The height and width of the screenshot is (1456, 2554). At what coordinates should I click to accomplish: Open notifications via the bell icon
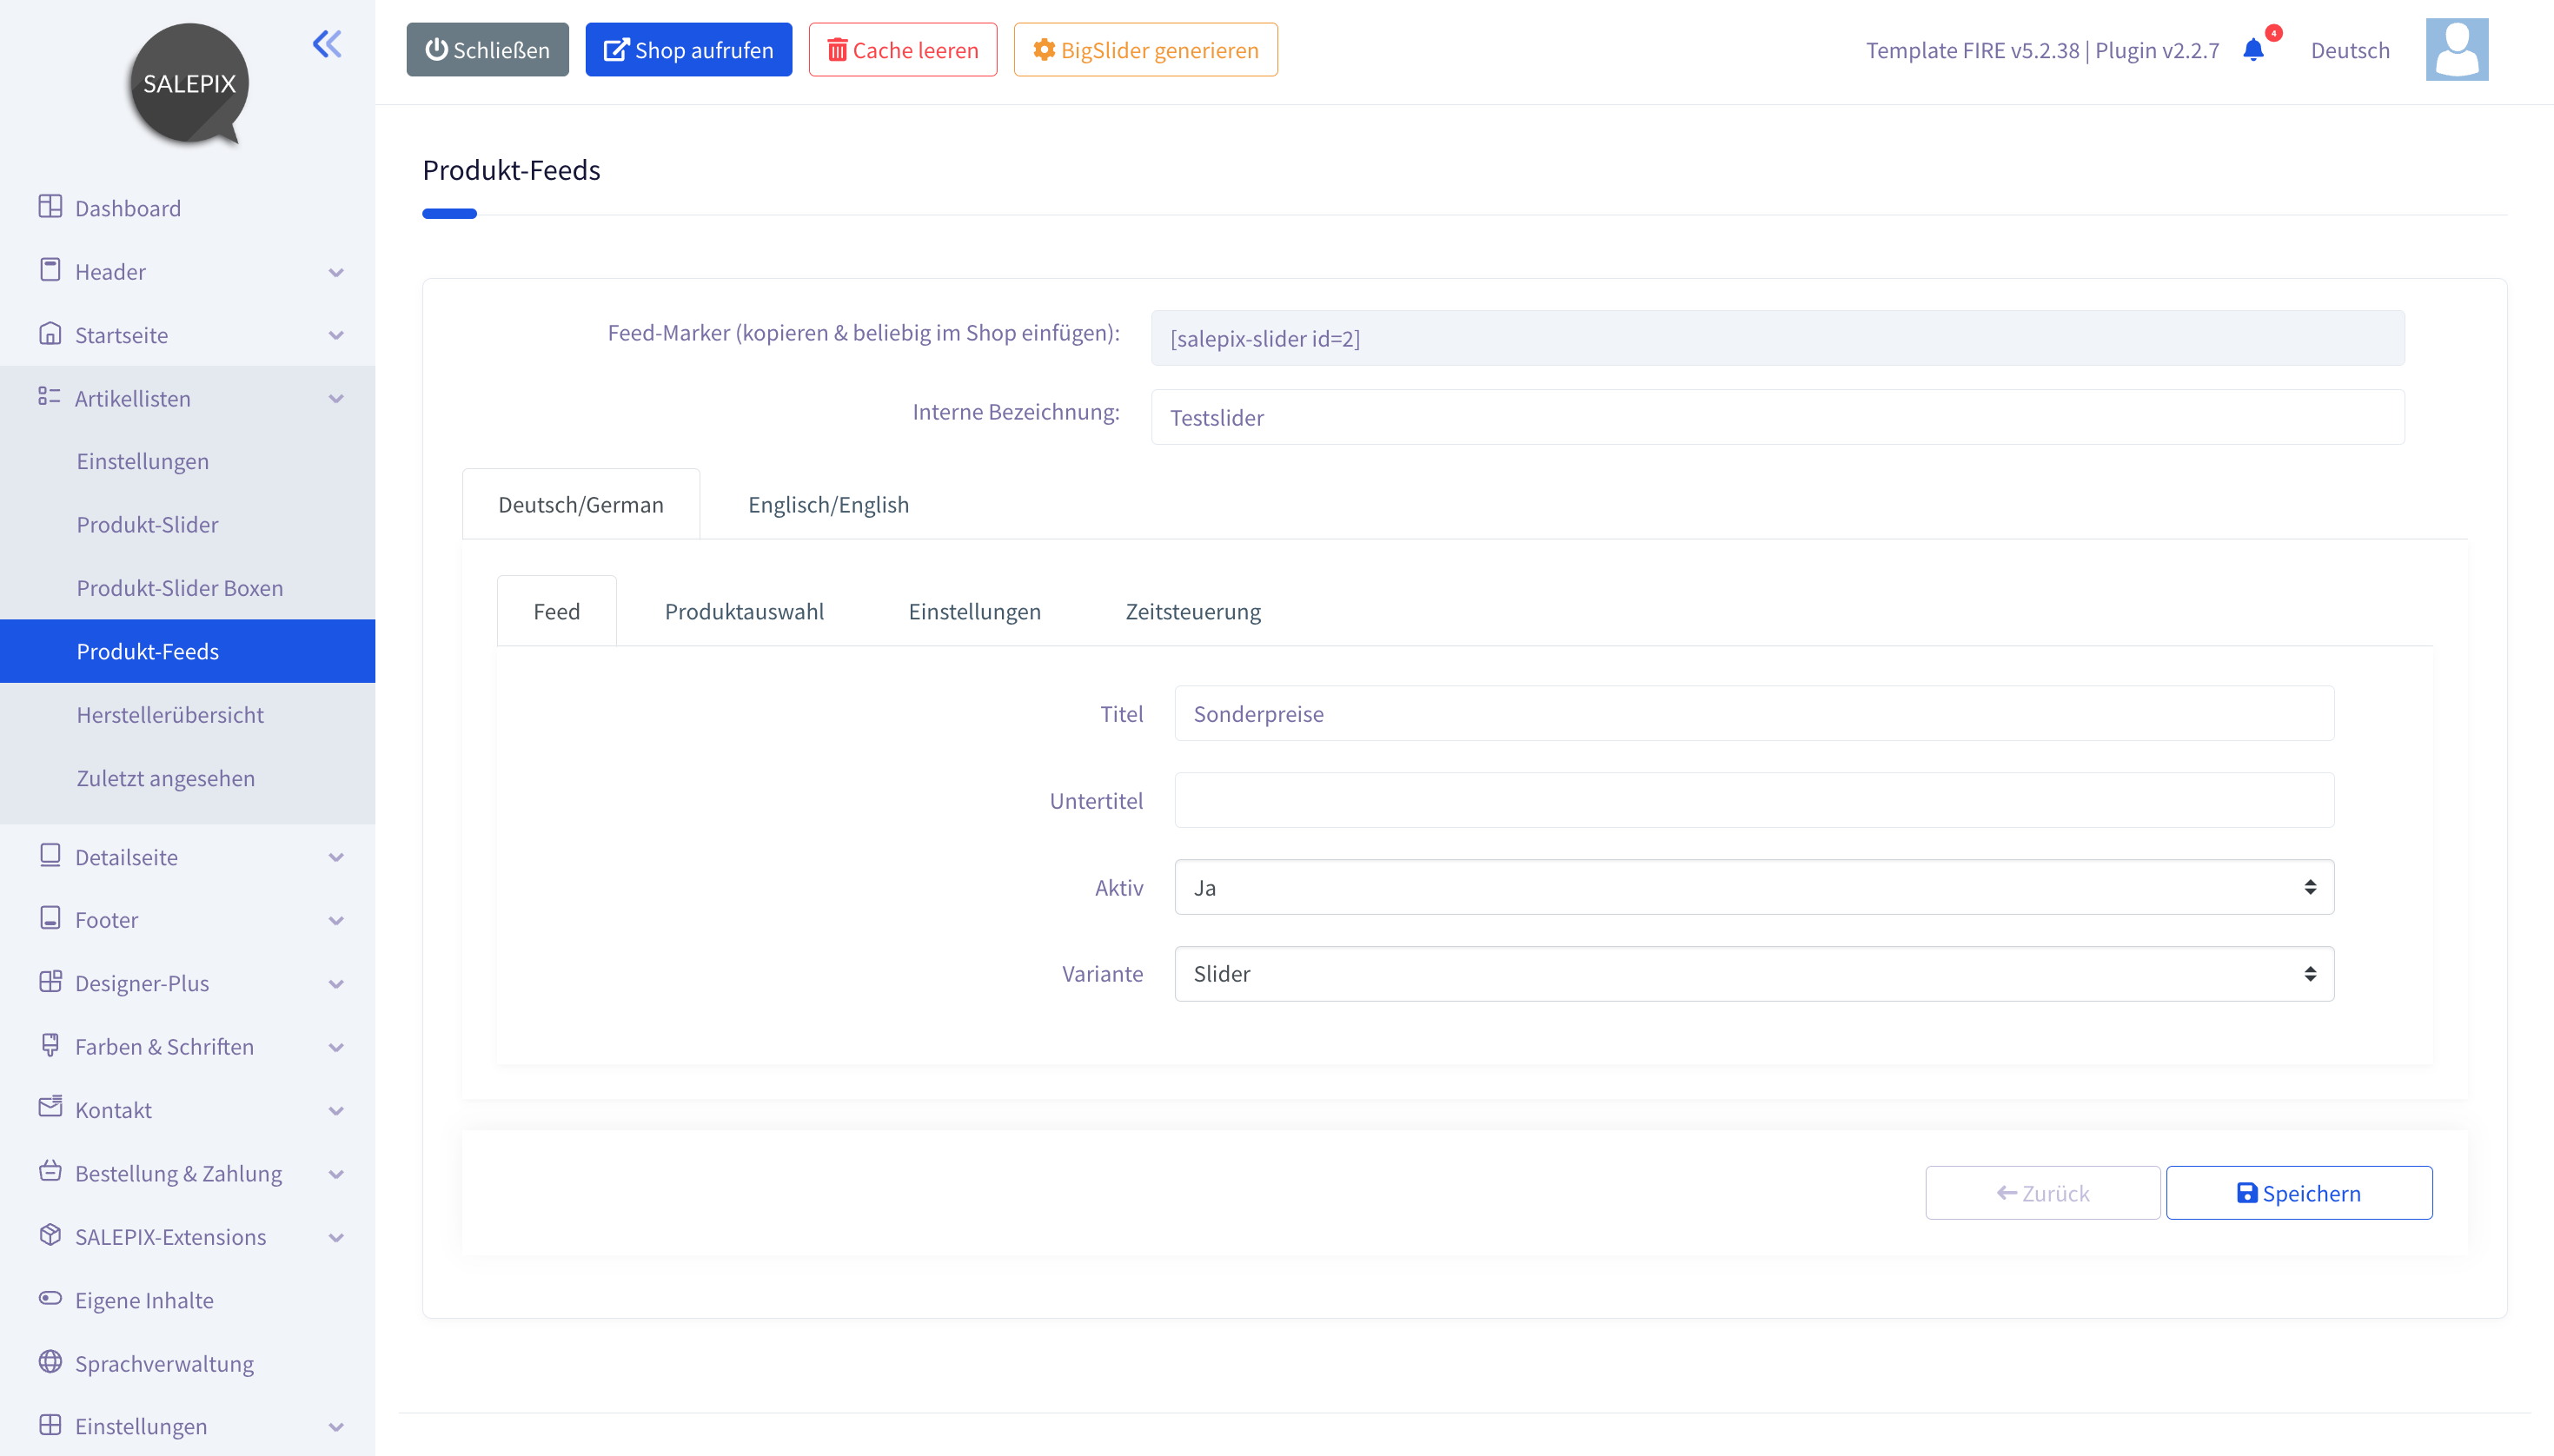coord(2253,49)
